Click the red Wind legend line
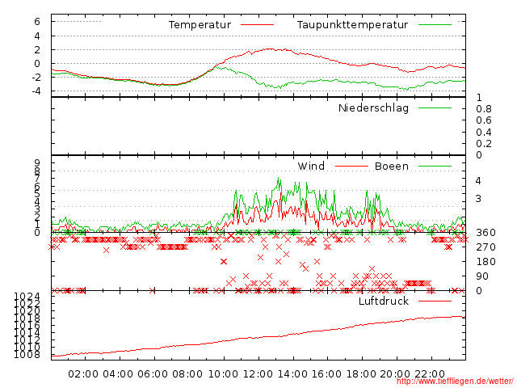Screen dimensions: 517x388 point(351,166)
